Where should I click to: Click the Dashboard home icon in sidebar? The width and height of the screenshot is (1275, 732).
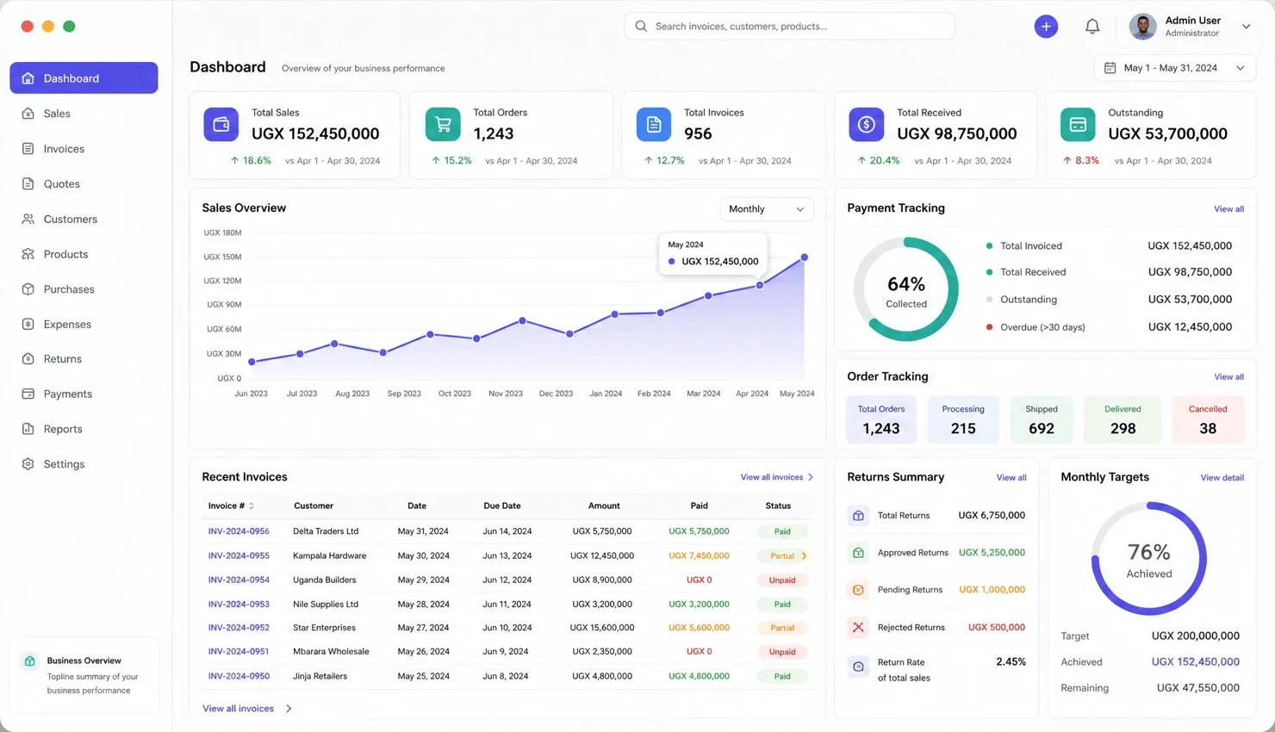[x=28, y=78]
